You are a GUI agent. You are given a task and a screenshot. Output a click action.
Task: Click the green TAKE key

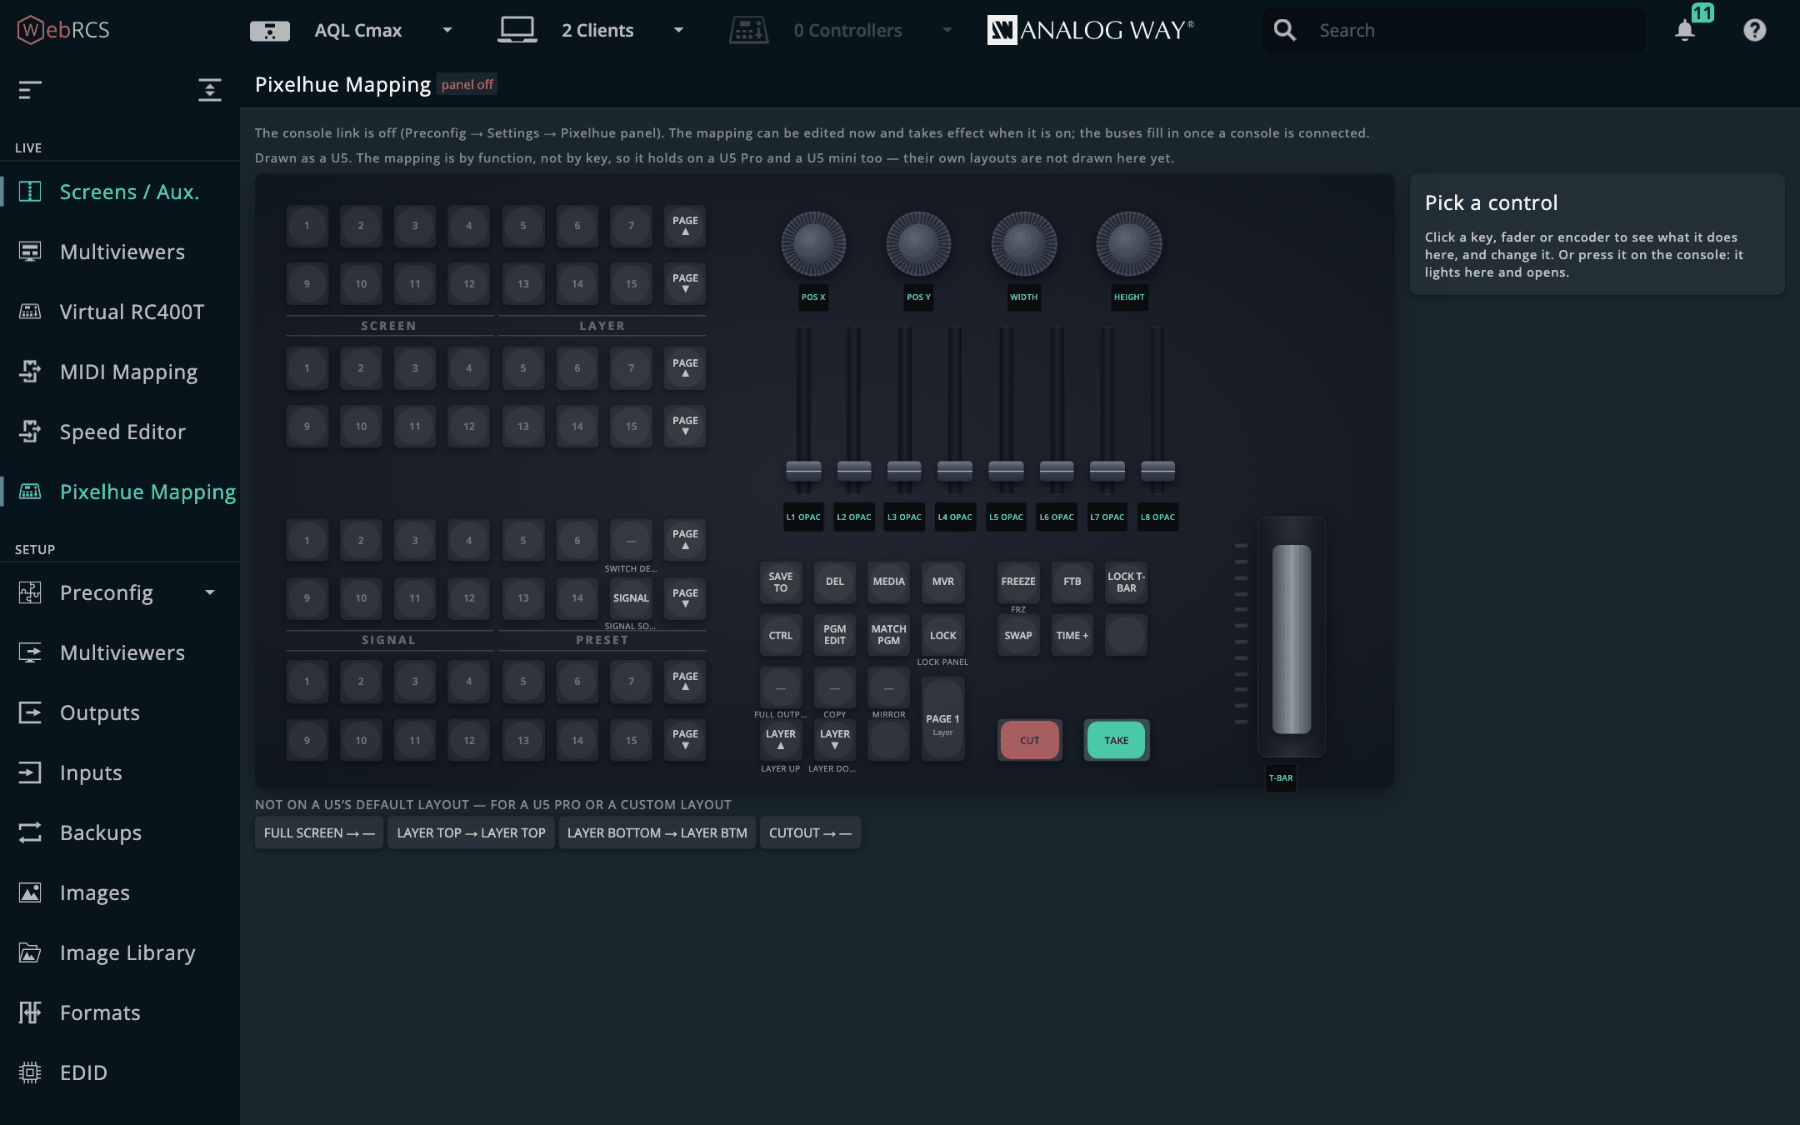[1117, 740]
